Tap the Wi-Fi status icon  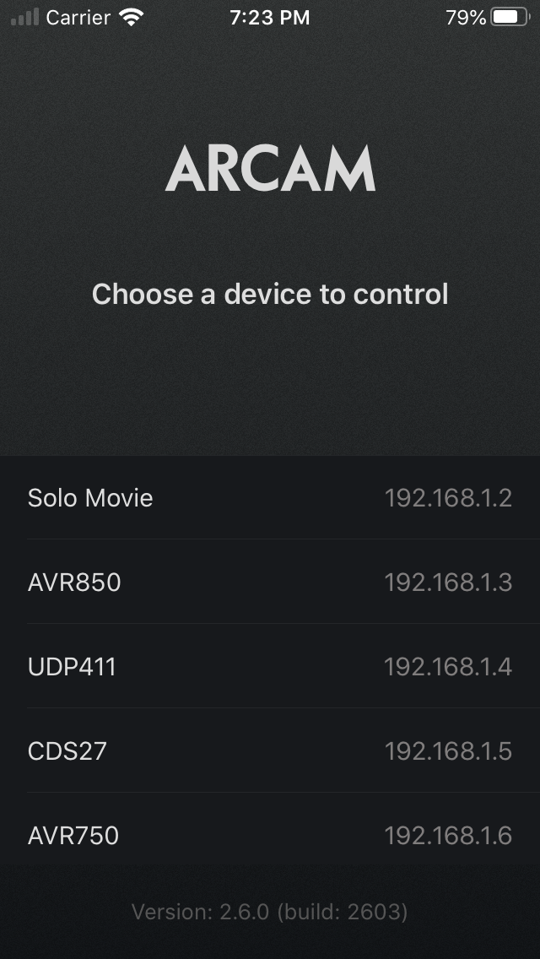pos(132,17)
